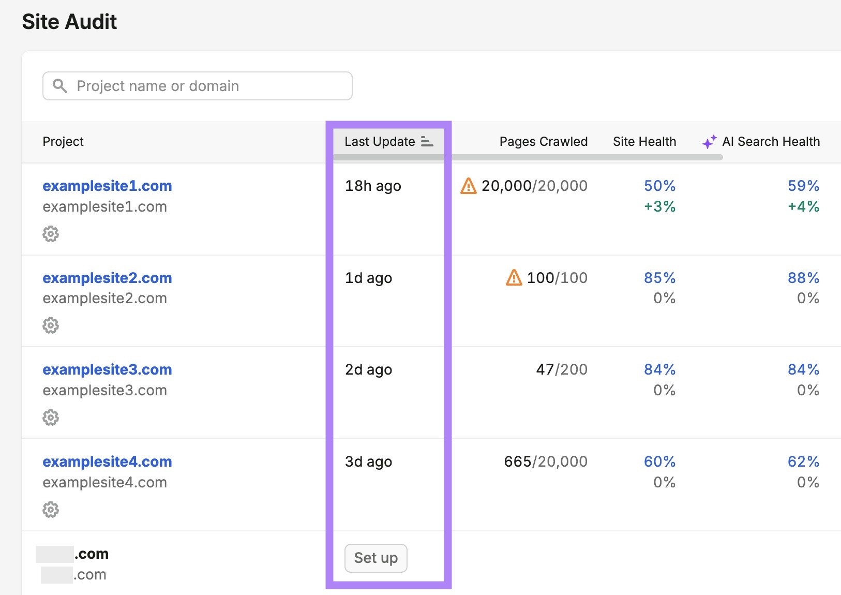Open 59% AI Search Health value
The width and height of the screenshot is (841, 595).
pyautogui.click(x=804, y=186)
